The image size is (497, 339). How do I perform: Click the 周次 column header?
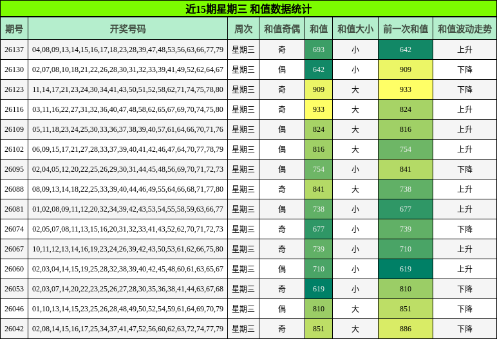pos(243,29)
